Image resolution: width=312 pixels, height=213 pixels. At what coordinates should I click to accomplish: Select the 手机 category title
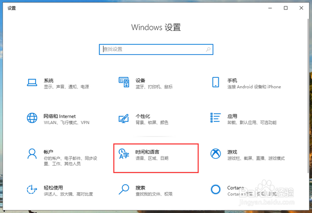pyautogui.click(x=232, y=80)
